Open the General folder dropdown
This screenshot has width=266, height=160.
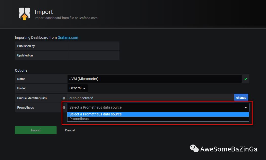[77, 88]
